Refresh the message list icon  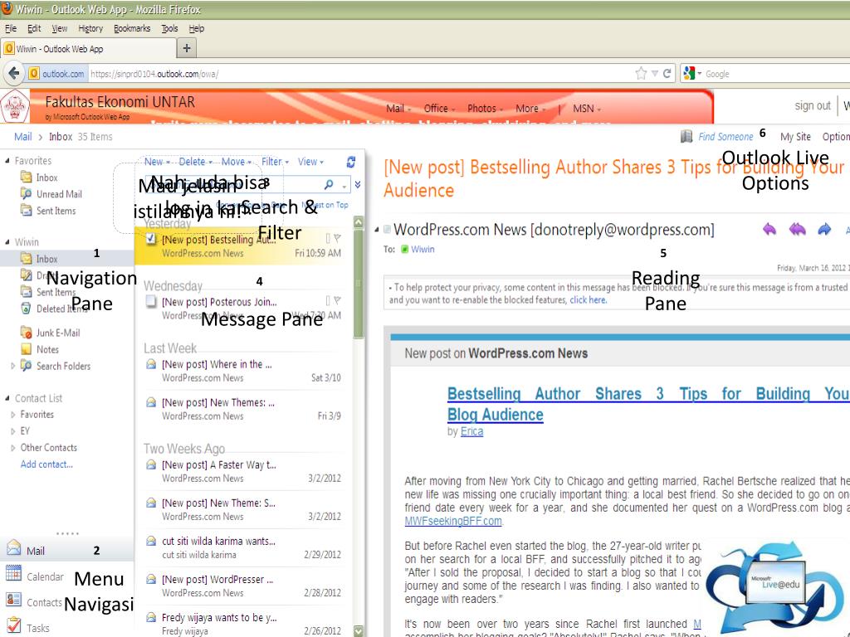pyautogui.click(x=351, y=162)
